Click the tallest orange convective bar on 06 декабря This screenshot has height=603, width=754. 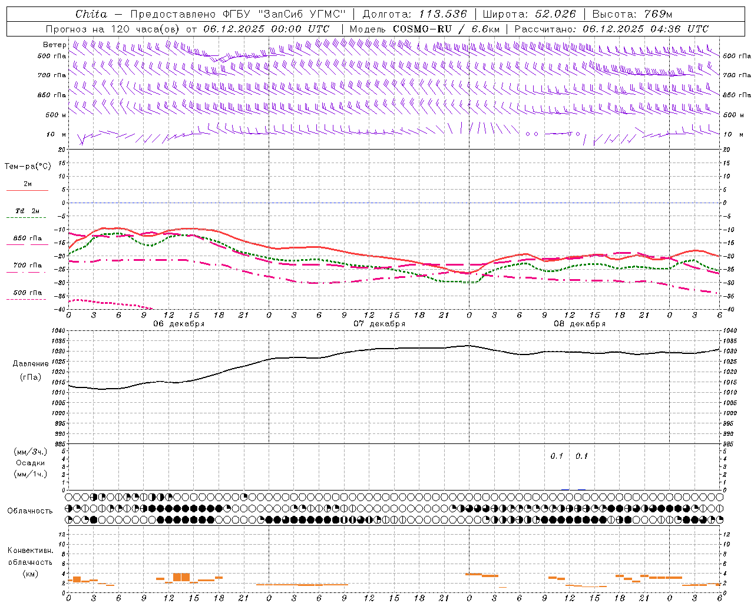pyautogui.click(x=181, y=577)
